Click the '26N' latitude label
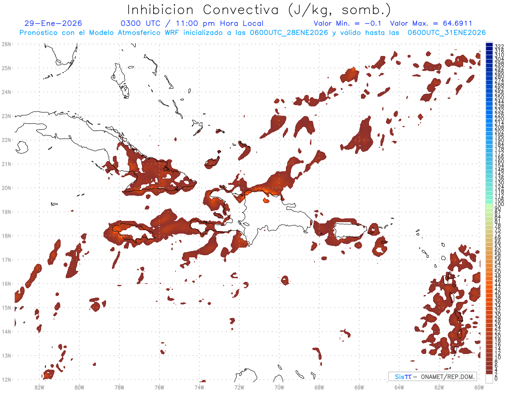 click(6, 44)
